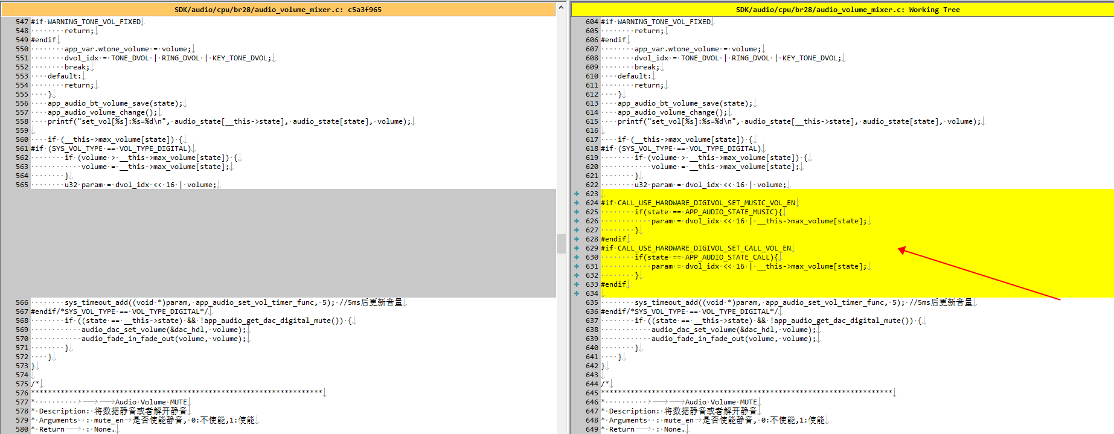
Task: Click the added-line plus marker on line 623
Action: click(x=577, y=194)
